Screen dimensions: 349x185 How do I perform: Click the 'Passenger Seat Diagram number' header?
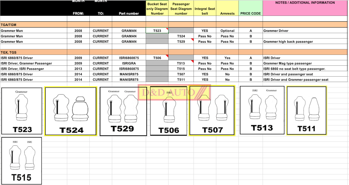pyautogui.click(x=181, y=8)
